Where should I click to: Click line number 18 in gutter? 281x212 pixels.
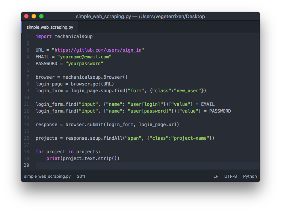(x=26, y=152)
